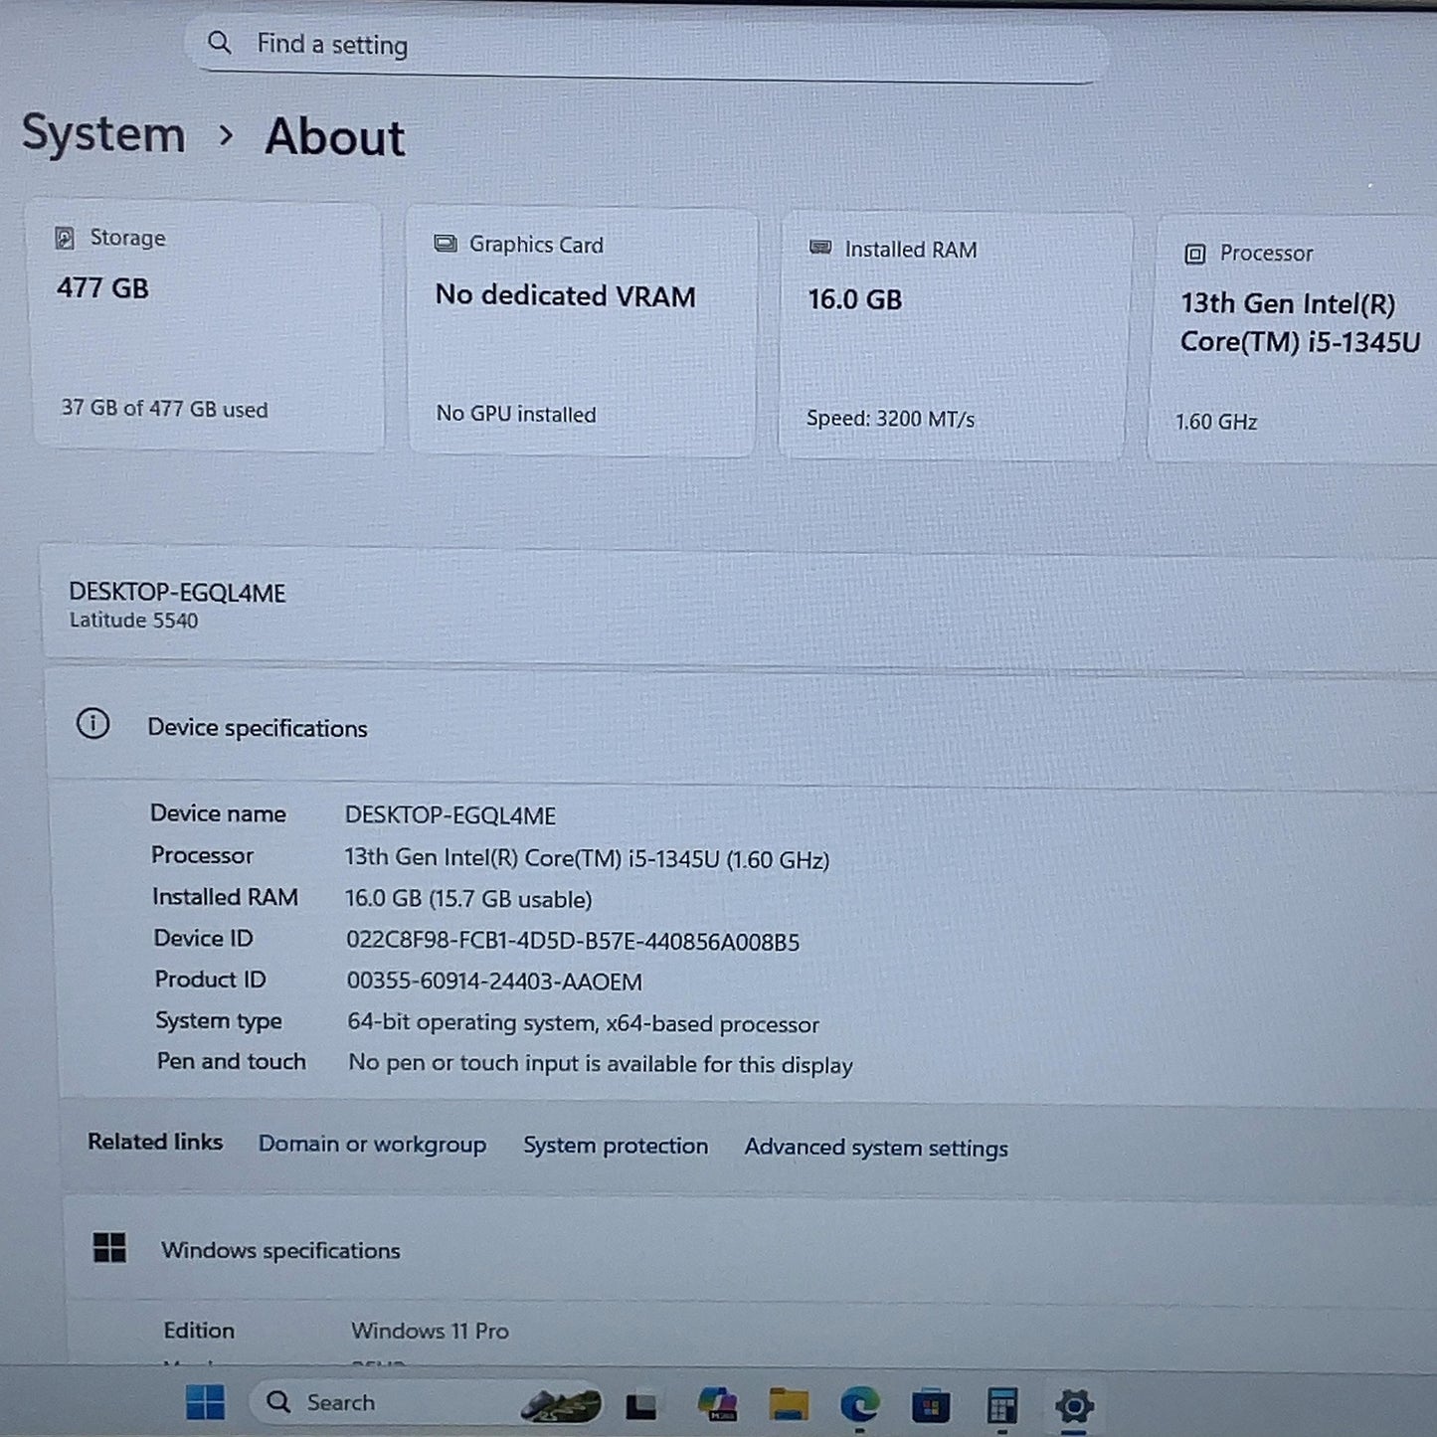Open the Installed RAM 16.0 GB card

coord(955,336)
